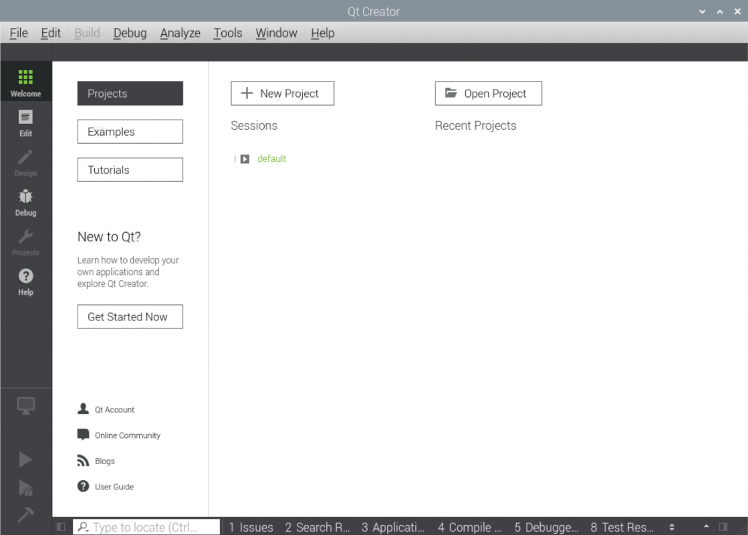Open the kit selector monitor icon
The image size is (748, 535).
pos(25,406)
